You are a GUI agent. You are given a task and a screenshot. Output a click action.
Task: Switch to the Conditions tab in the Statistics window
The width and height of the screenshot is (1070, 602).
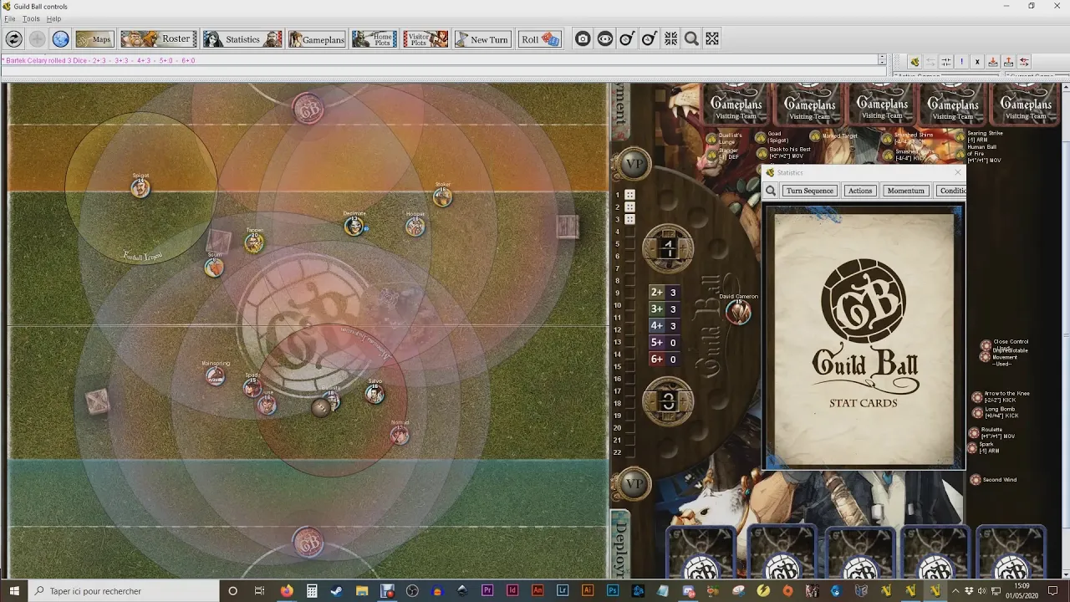pos(951,191)
